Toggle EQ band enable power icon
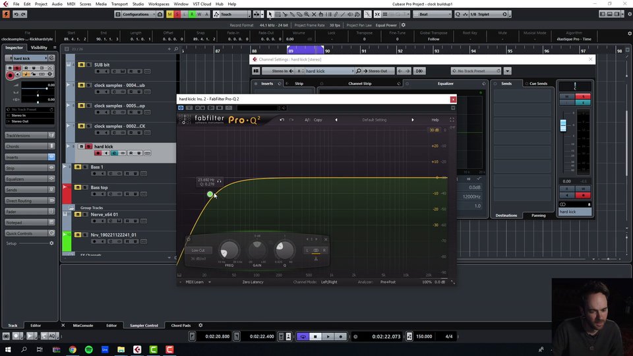633x356 pixels. 189,239
